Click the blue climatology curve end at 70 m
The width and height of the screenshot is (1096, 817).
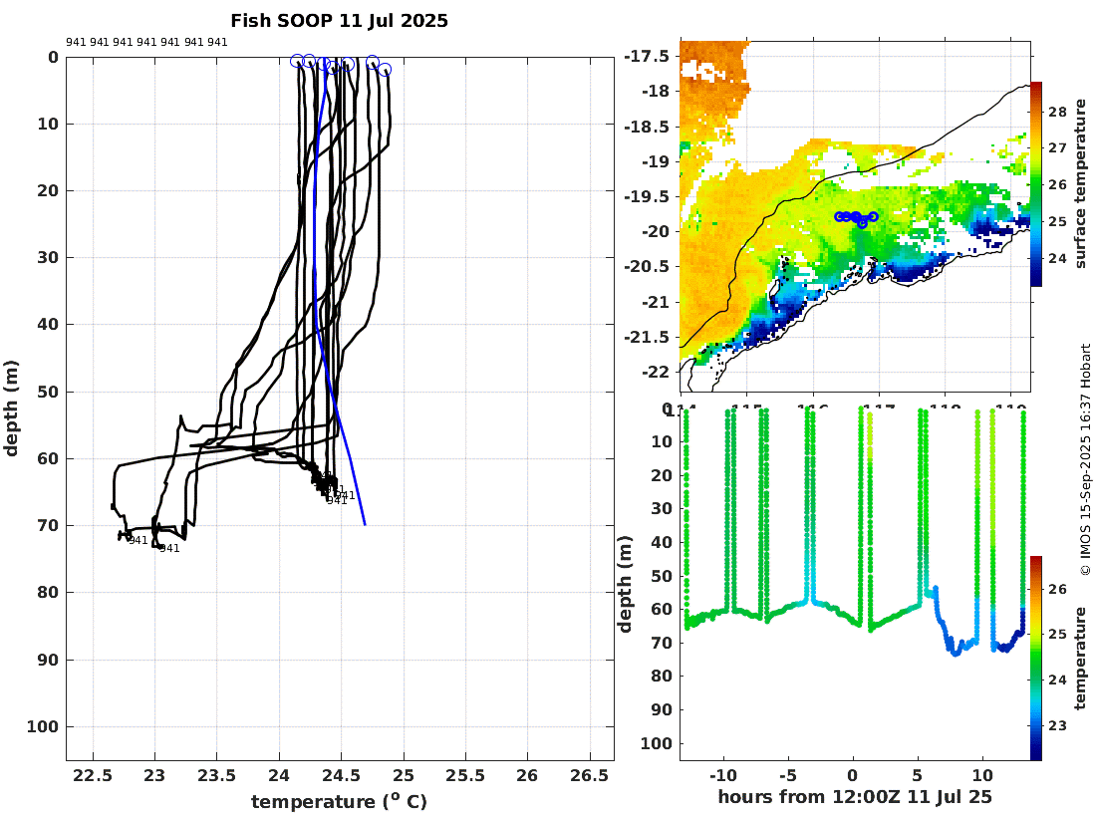(364, 523)
